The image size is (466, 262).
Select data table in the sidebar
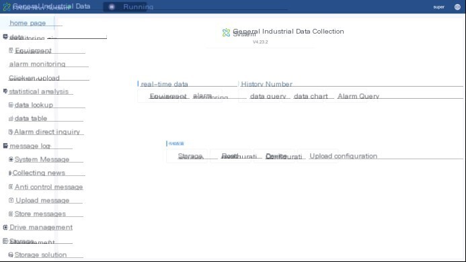(x=31, y=118)
